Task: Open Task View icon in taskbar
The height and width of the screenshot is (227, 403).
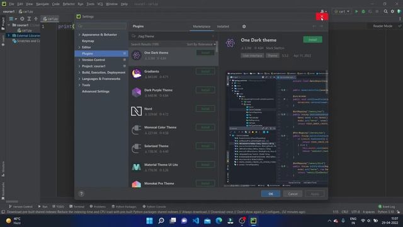Action: (173, 221)
